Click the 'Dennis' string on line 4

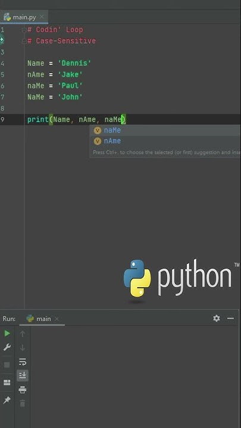[74, 64]
